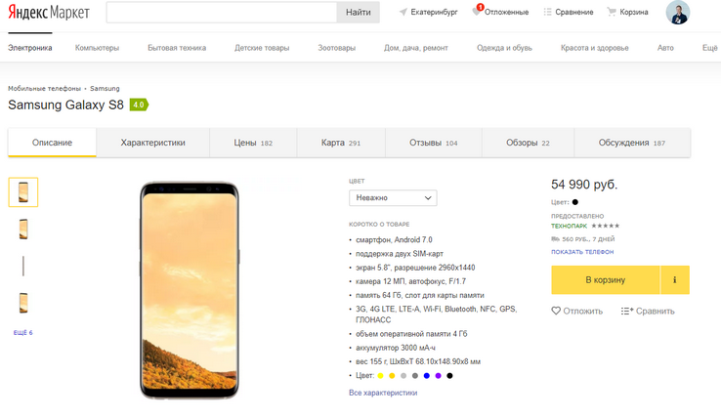
Task: Click the 54 990 руб. price
Action: click(x=584, y=185)
